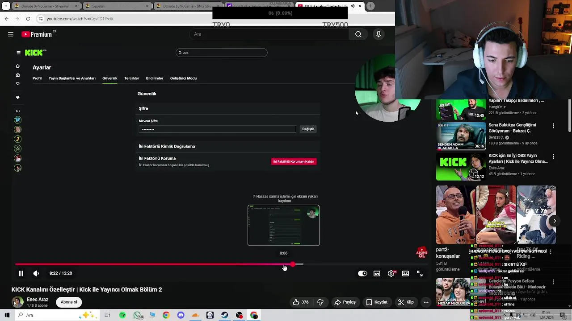572x321 pixels.
Task: Open Steam from the taskbar
Action: [224, 315]
